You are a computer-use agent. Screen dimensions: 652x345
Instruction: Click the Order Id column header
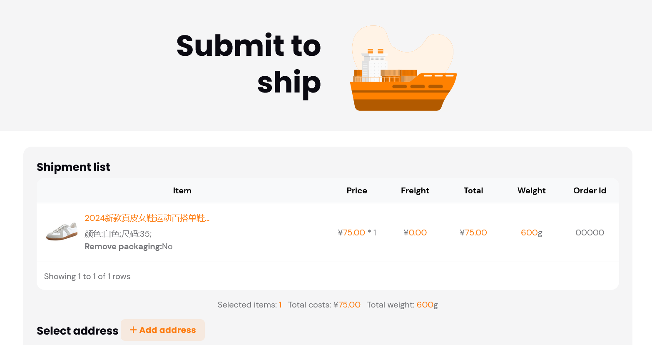coord(590,190)
